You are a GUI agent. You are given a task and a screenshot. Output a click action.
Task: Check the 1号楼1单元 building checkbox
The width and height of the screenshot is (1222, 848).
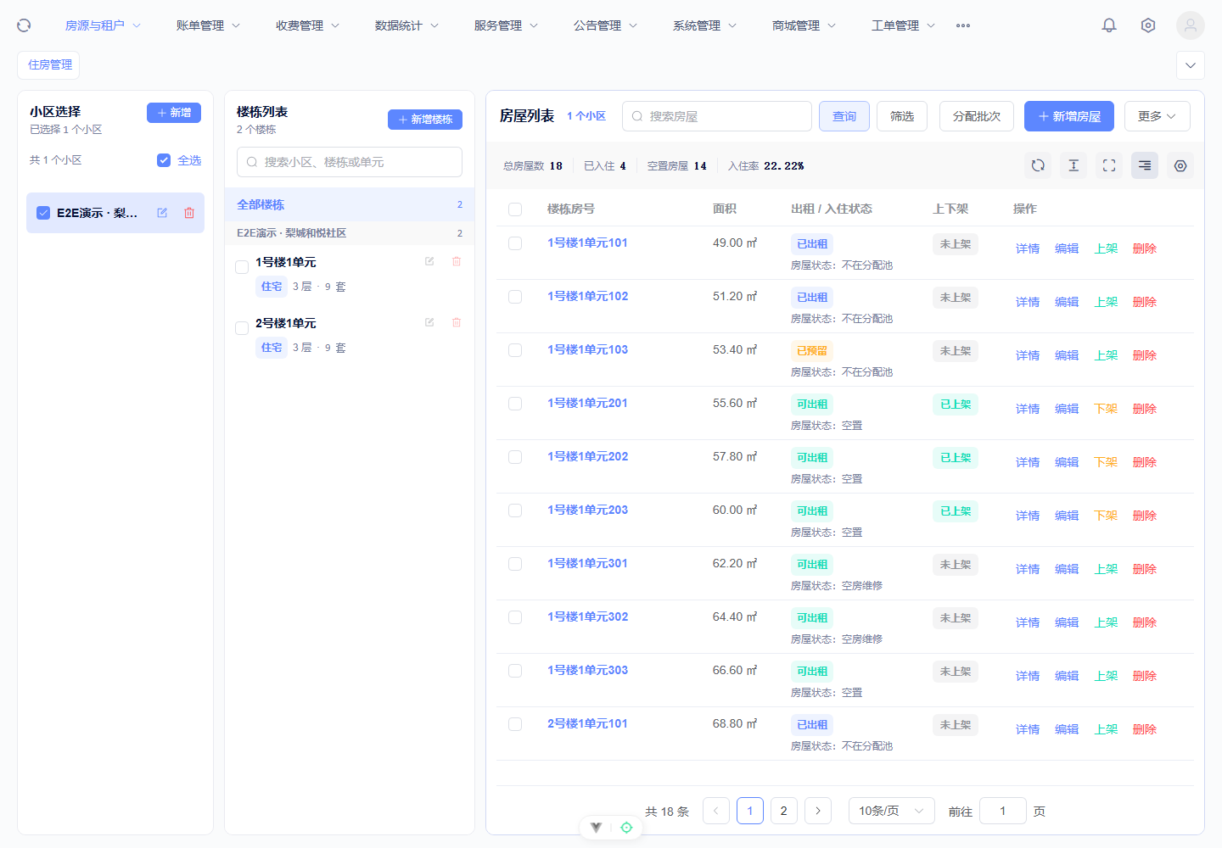coord(242,267)
